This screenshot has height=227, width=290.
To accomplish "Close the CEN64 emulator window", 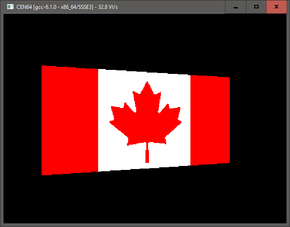I will pyautogui.click(x=276, y=7).
